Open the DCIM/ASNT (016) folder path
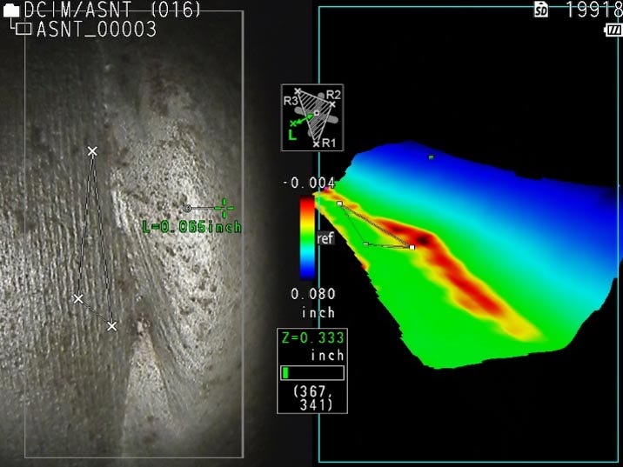Image resolution: width=623 pixels, height=467 pixels. (113, 10)
